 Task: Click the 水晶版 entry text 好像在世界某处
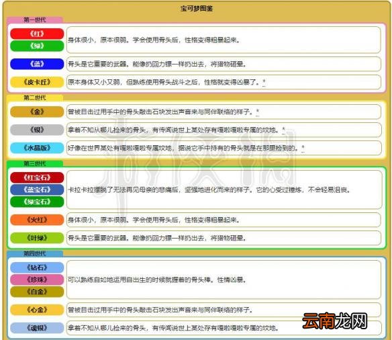point(183,148)
